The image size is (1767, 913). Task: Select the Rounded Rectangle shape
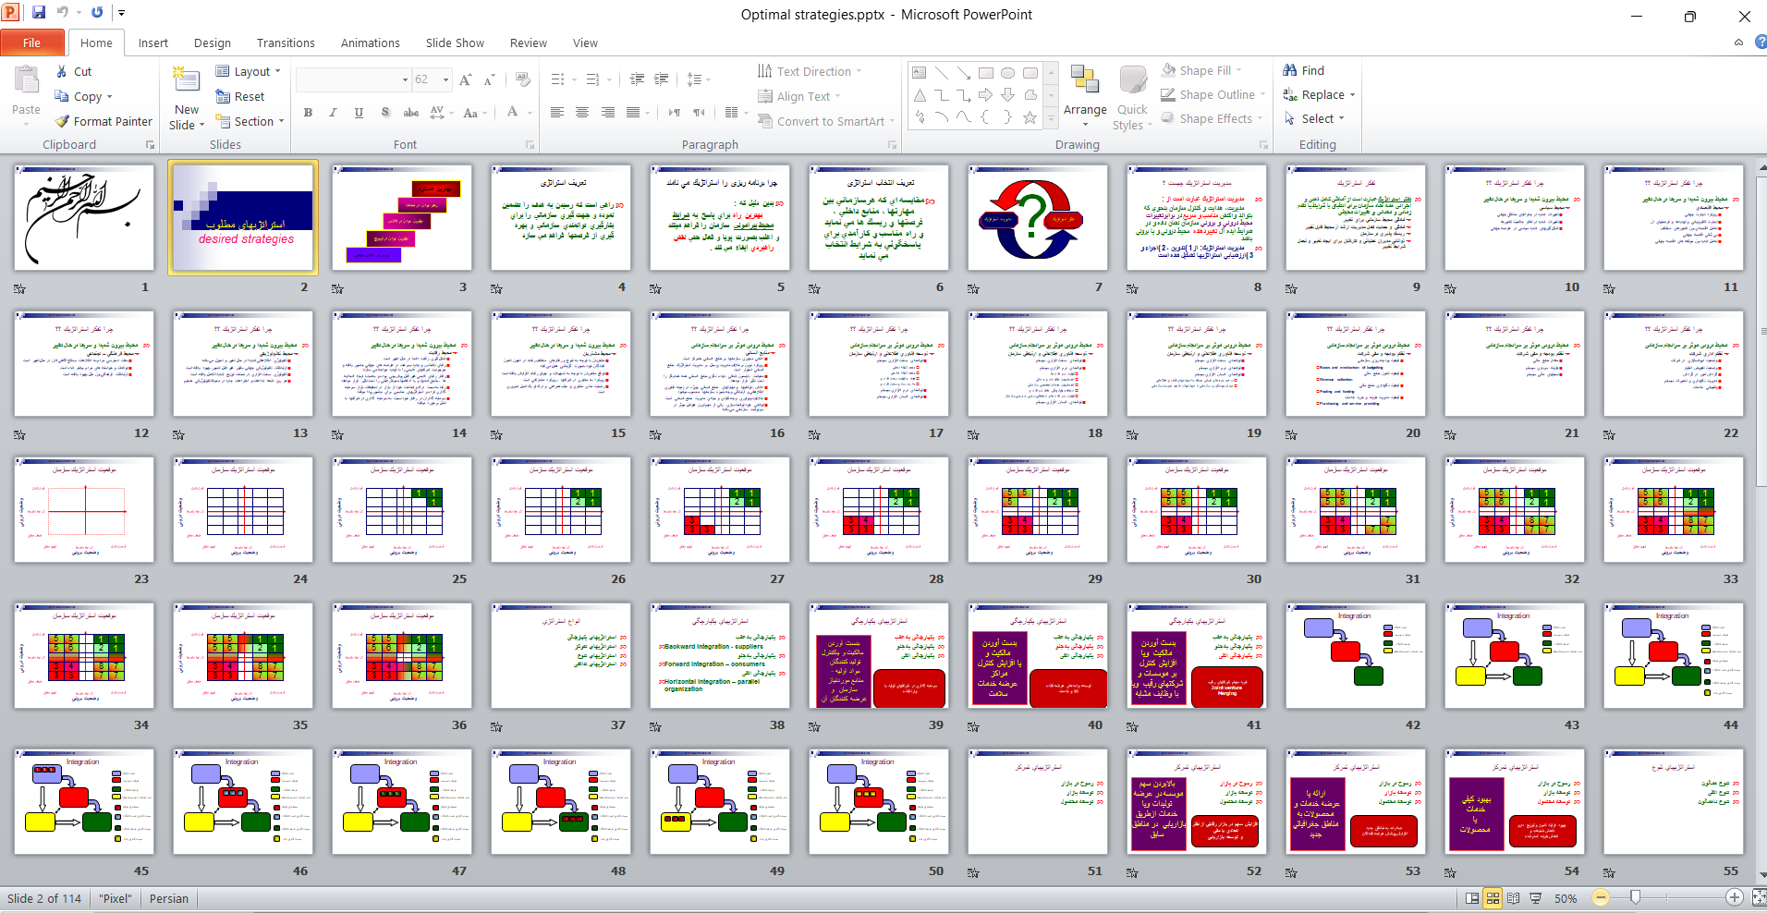pos(1030,72)
